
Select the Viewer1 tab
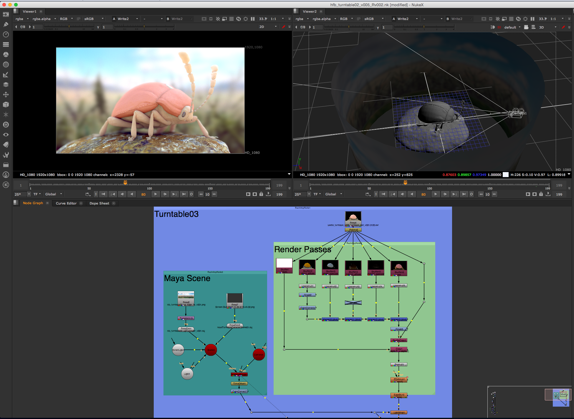(x=29, y=11)
